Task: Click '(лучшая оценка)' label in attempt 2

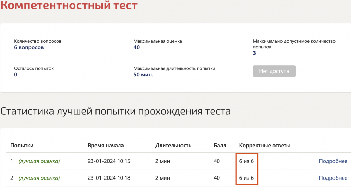Action: point(39,178)
